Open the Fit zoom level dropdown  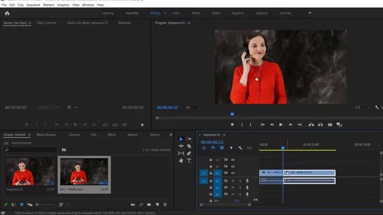[193, 107]
